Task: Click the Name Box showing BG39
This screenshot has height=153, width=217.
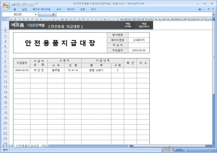Action: (x=18, y=14)
